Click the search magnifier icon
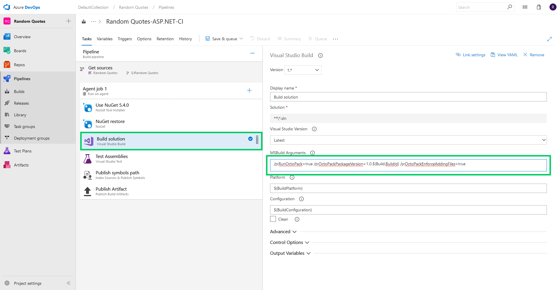The image size is (560, 290). point(510,7)
